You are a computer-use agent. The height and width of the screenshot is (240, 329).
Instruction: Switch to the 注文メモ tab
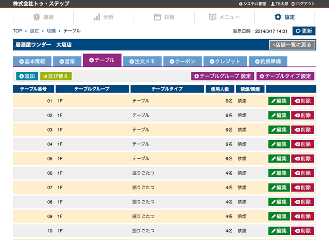(x=142, y=62)
